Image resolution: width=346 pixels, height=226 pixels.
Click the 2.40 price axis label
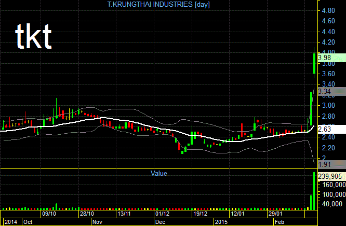328,137
